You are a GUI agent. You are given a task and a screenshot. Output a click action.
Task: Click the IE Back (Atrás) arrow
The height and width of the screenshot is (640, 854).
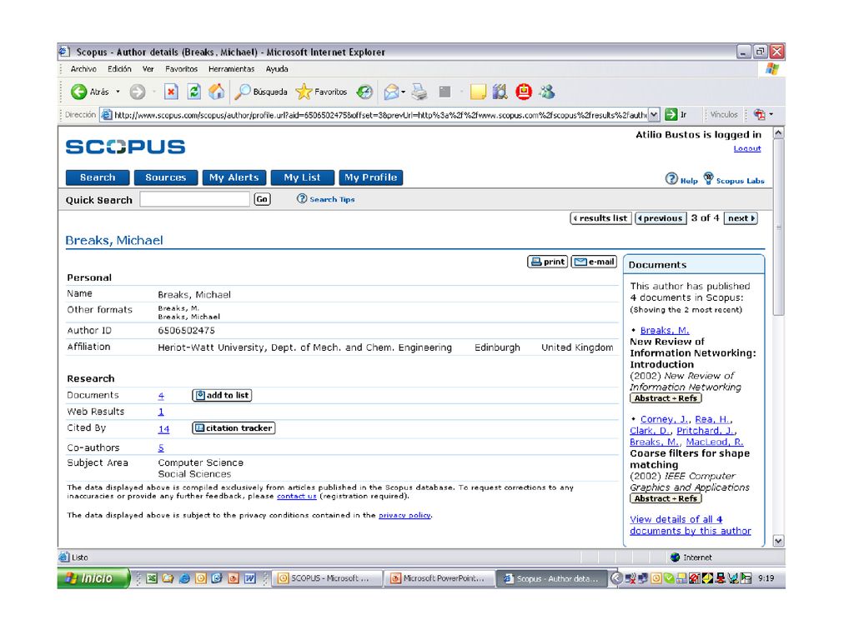pyautogui.click(x=79, y=92)
